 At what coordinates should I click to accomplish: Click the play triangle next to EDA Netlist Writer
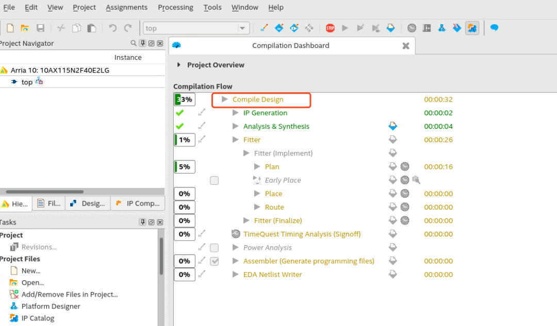coord(235,274)
